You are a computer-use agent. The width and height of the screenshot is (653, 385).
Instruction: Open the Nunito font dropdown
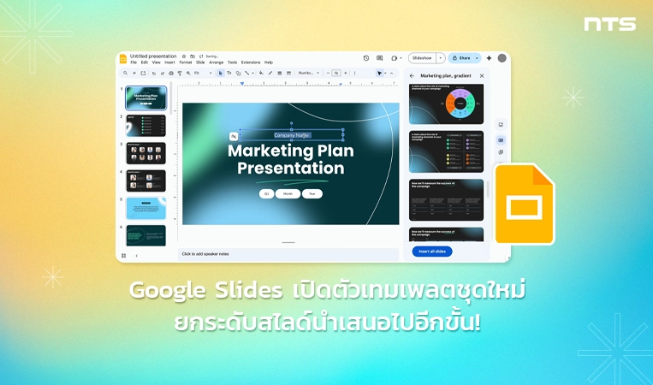308,73
